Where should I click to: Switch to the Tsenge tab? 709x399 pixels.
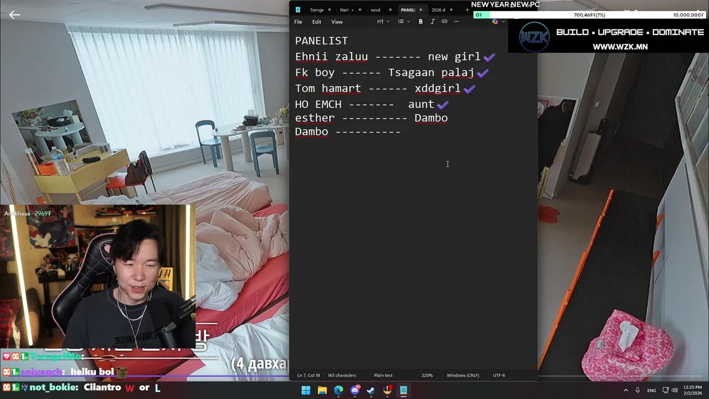(317, 10)
